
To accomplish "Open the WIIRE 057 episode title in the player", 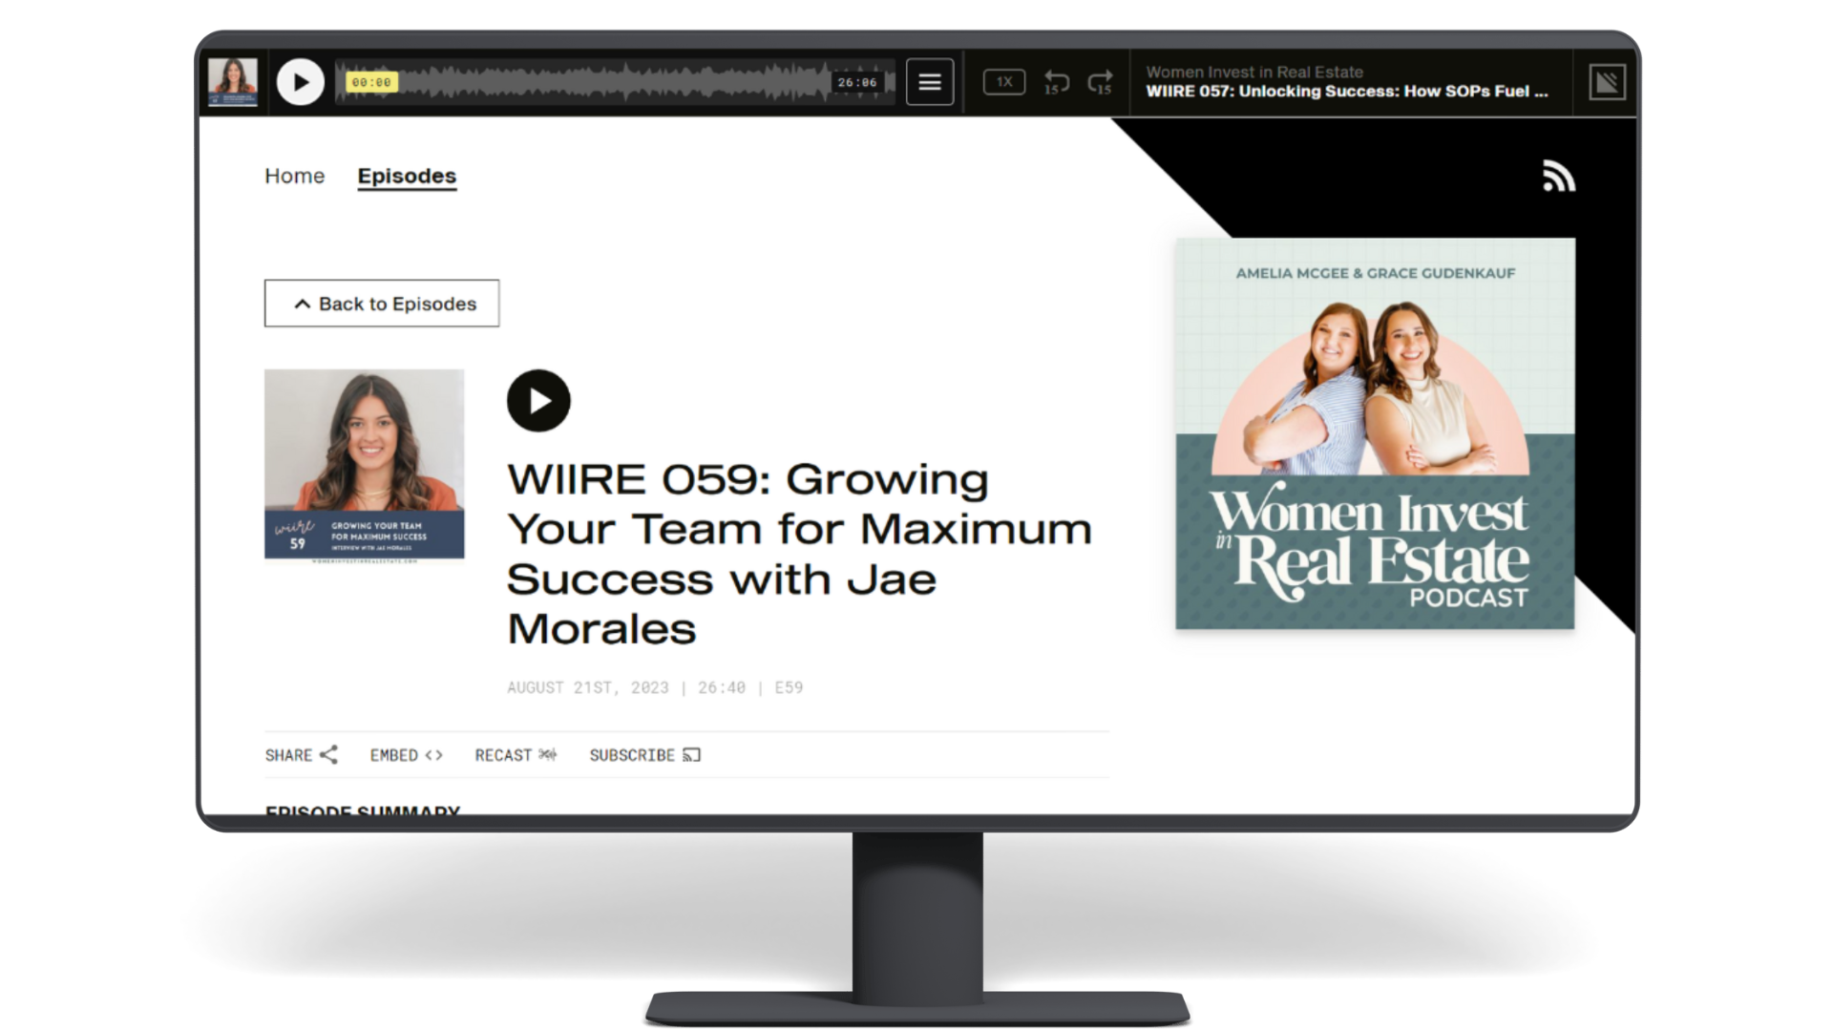I will pos(1344,94).
